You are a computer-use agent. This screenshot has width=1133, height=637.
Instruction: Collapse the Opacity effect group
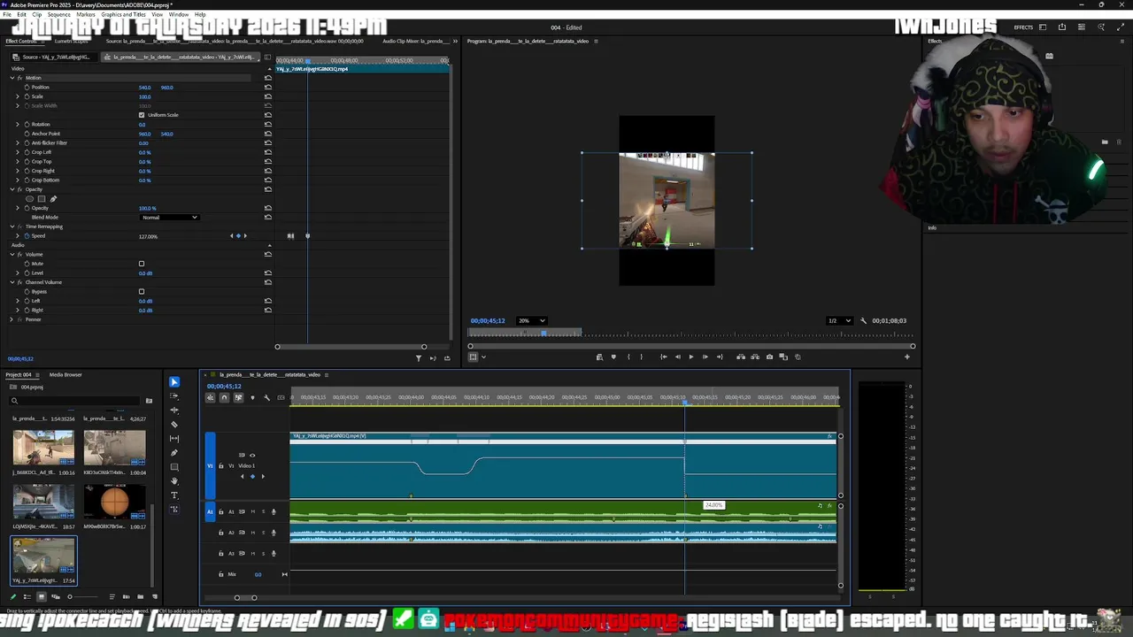[12, 189]
